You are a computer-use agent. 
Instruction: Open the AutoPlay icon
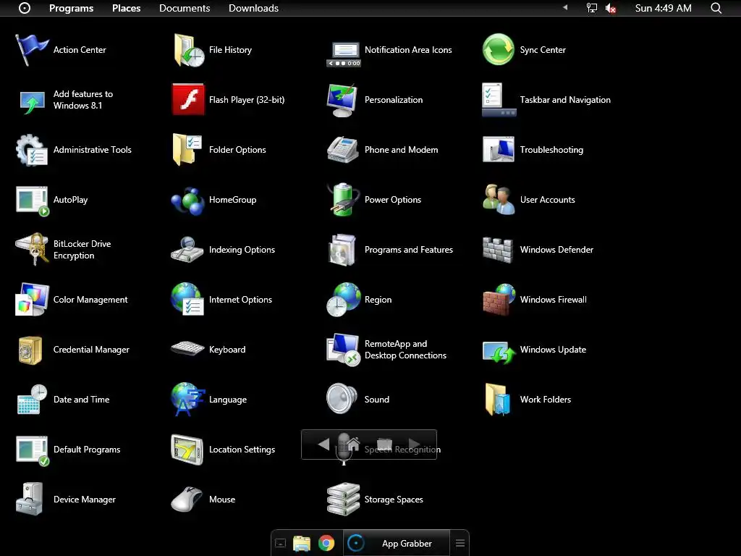click(x=32, y=201)
